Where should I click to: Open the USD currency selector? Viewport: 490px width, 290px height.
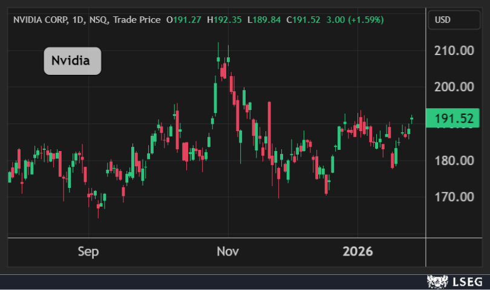click(444, 20)
